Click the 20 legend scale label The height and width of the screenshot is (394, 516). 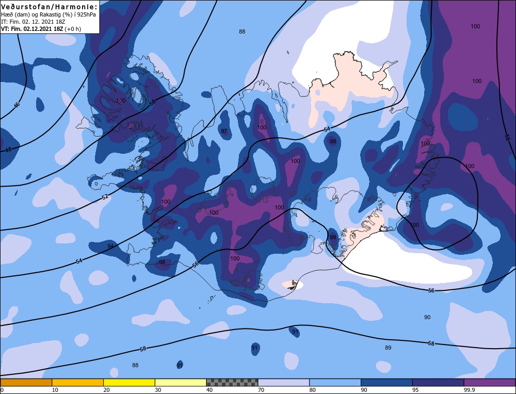[x=107, y=390]
